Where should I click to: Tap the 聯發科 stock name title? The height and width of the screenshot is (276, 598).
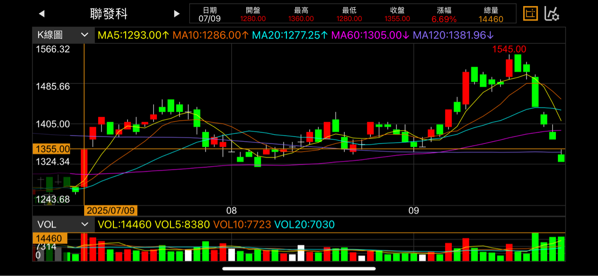[x=109, y=14]
